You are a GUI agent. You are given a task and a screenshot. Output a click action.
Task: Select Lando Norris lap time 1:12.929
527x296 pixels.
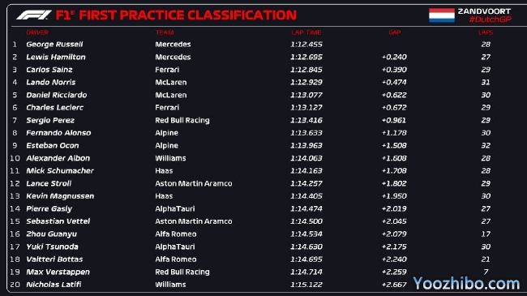click(306, 82)
